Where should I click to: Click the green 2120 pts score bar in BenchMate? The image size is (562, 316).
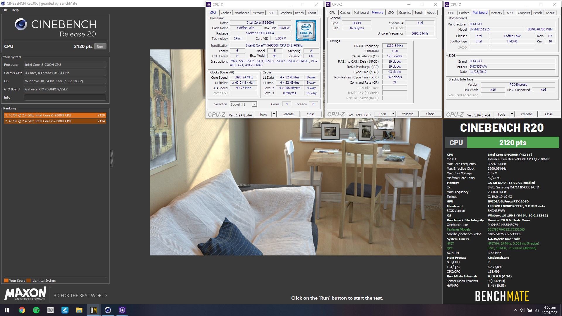(x=513, y=143)
